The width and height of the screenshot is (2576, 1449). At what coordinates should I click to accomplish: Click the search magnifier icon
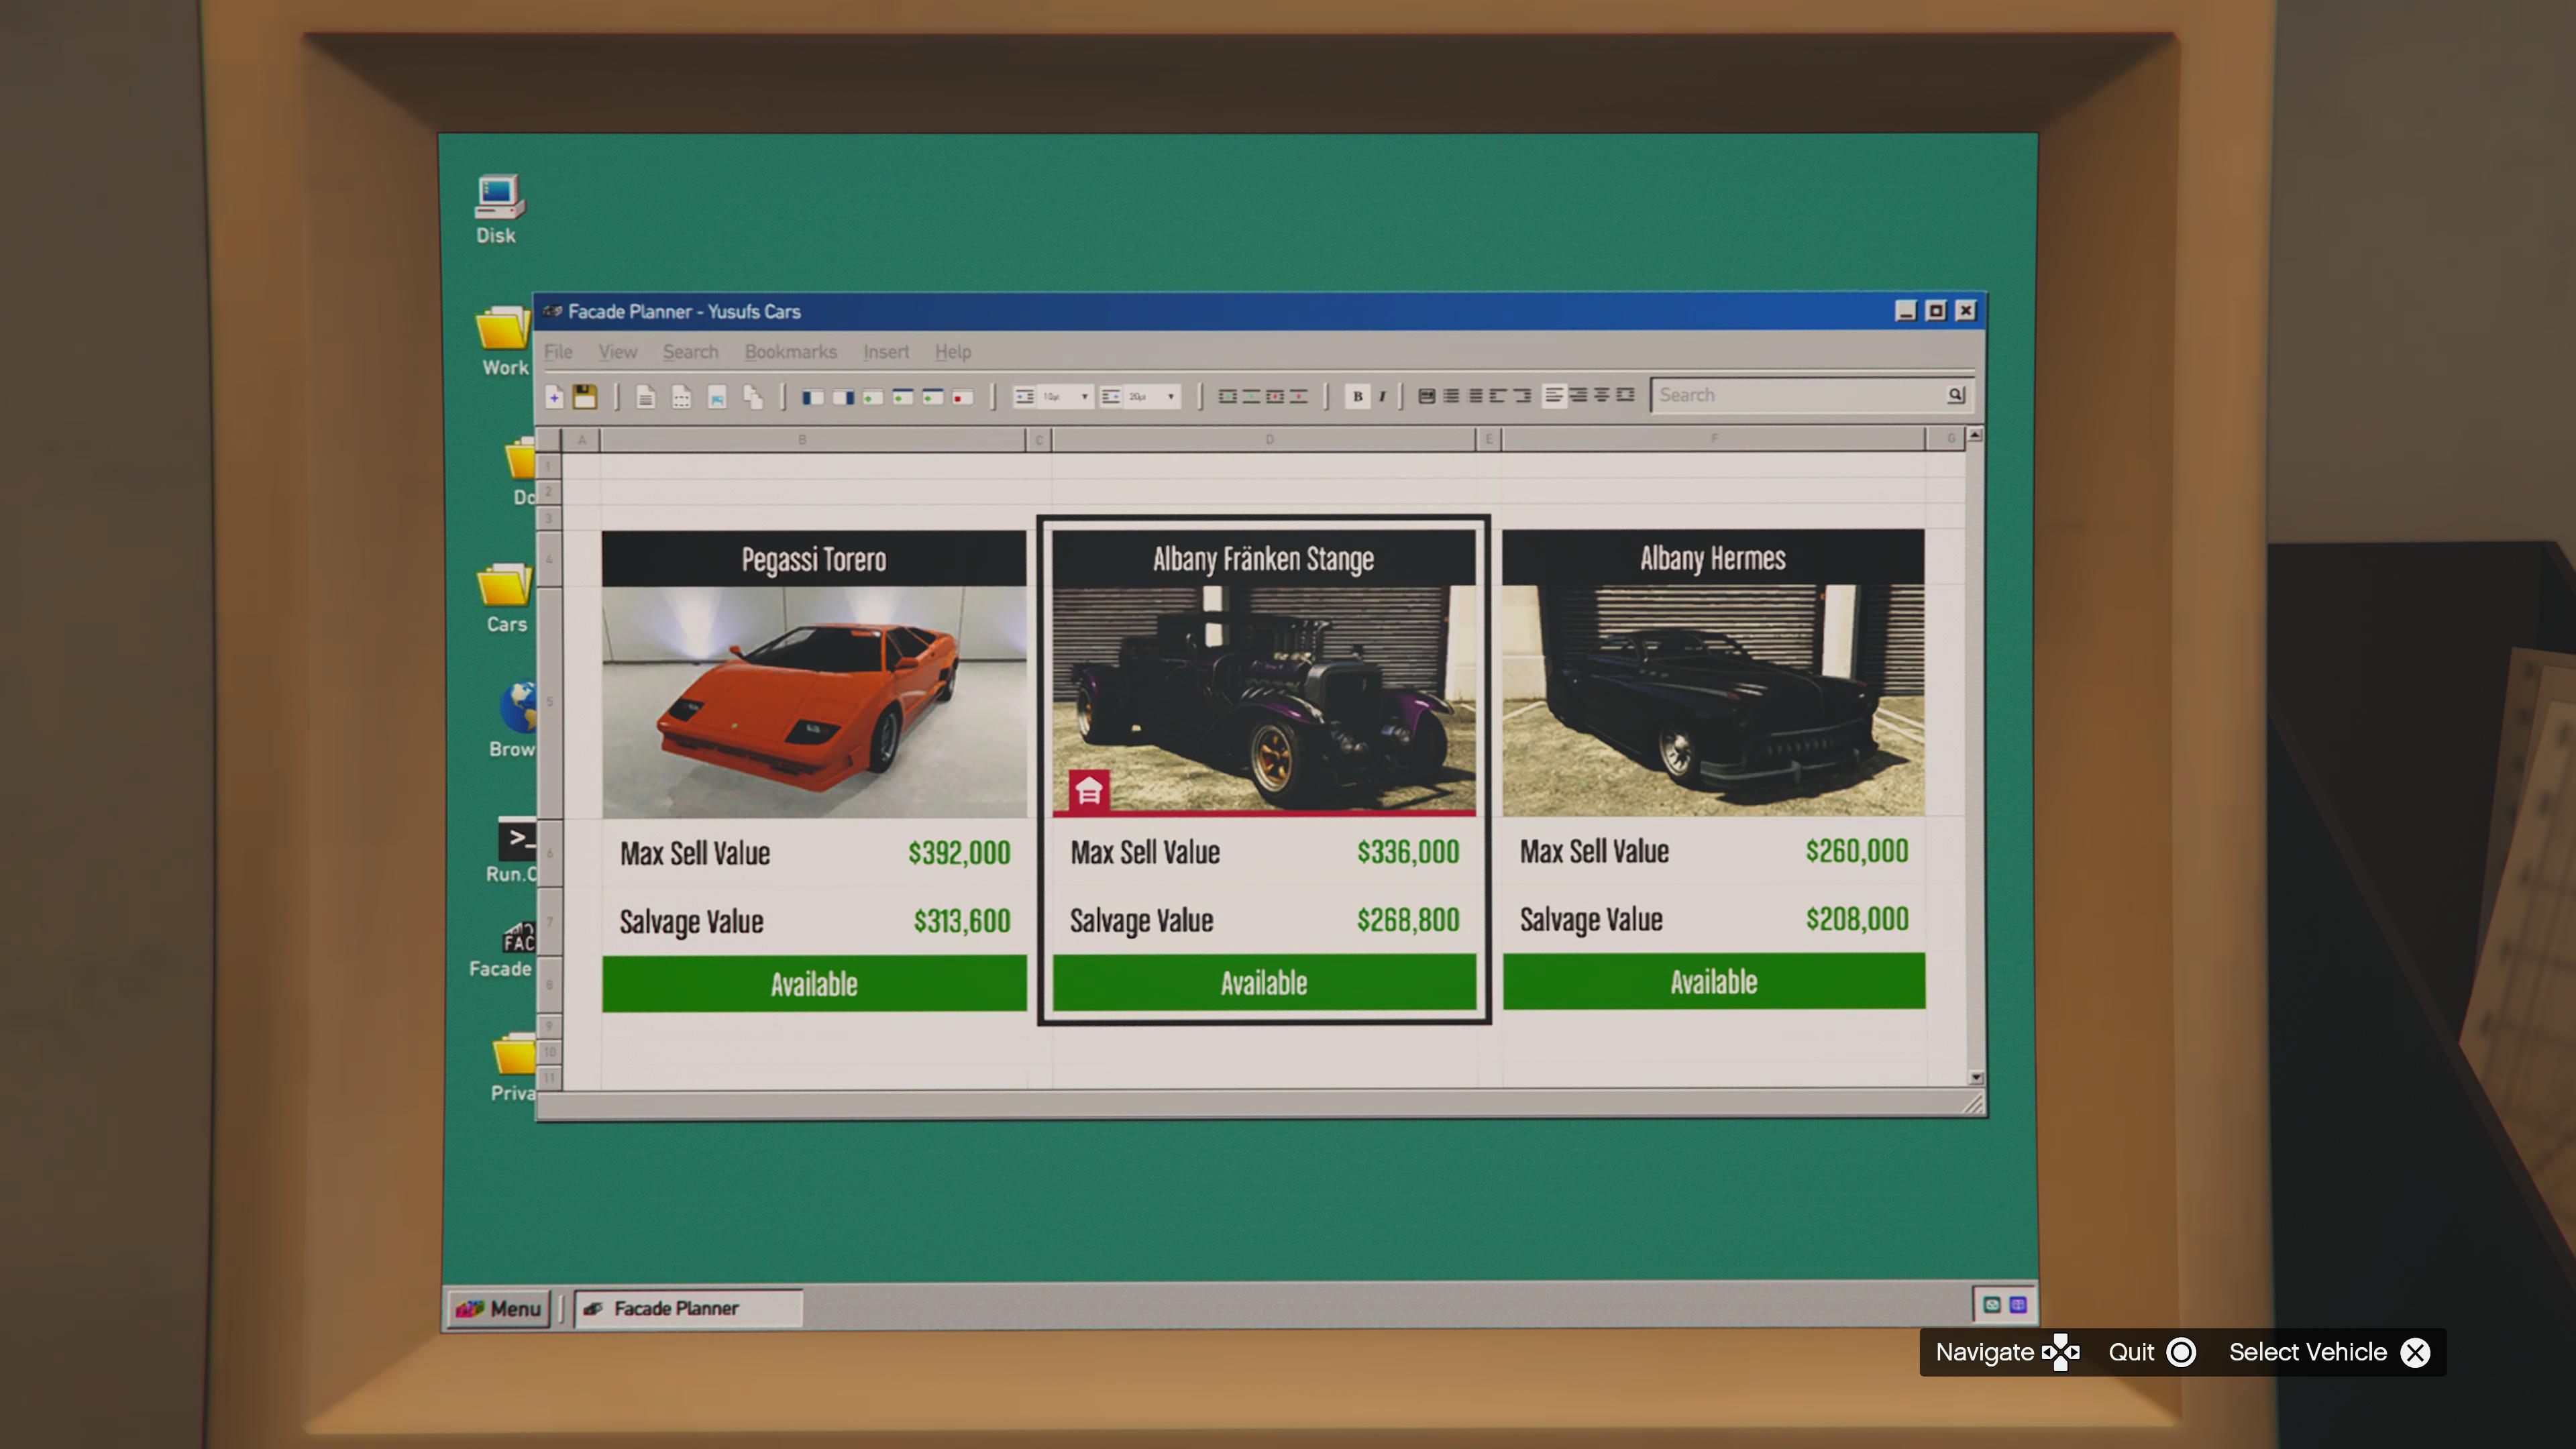[x=1956, y=395]
